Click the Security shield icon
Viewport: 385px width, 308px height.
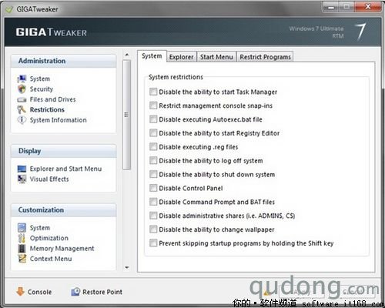click(x=22, y=89)
